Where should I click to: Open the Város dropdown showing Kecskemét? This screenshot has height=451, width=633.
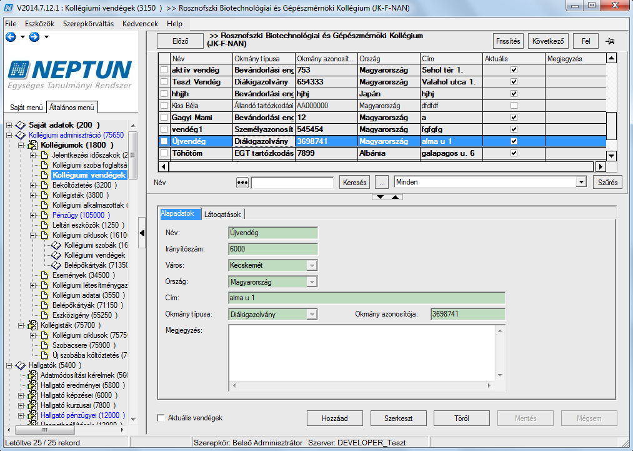point(312,265)
